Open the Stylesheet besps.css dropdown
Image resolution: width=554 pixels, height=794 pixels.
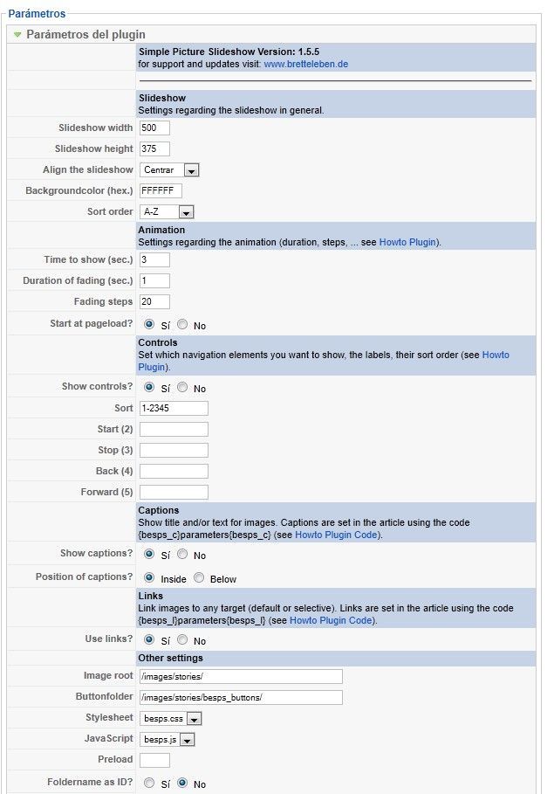(x=170, y=718)
